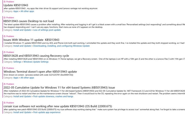Click the Problem icon above "Update KB5013943" title
Image resolution: width=185 pixels, height=115 pixels.
(4, 2)
